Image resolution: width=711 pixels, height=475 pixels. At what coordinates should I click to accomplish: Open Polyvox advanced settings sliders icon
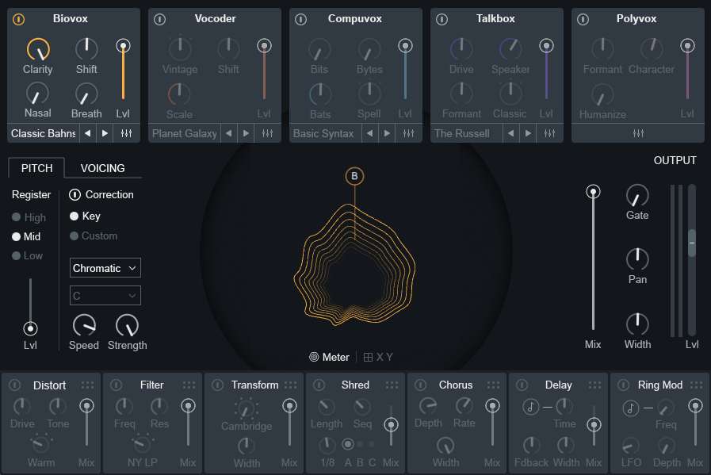(x=638, y=133)
